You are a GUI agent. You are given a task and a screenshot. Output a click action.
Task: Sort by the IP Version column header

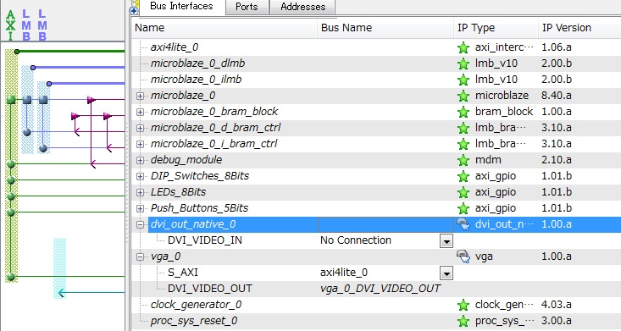(579, 28)
